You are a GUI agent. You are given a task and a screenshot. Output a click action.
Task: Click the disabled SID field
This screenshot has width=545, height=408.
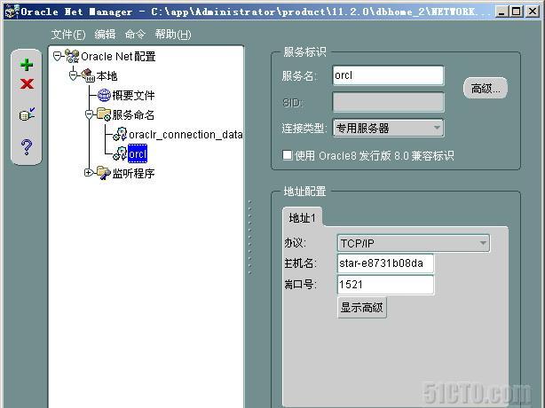click(x=388, y=102)
